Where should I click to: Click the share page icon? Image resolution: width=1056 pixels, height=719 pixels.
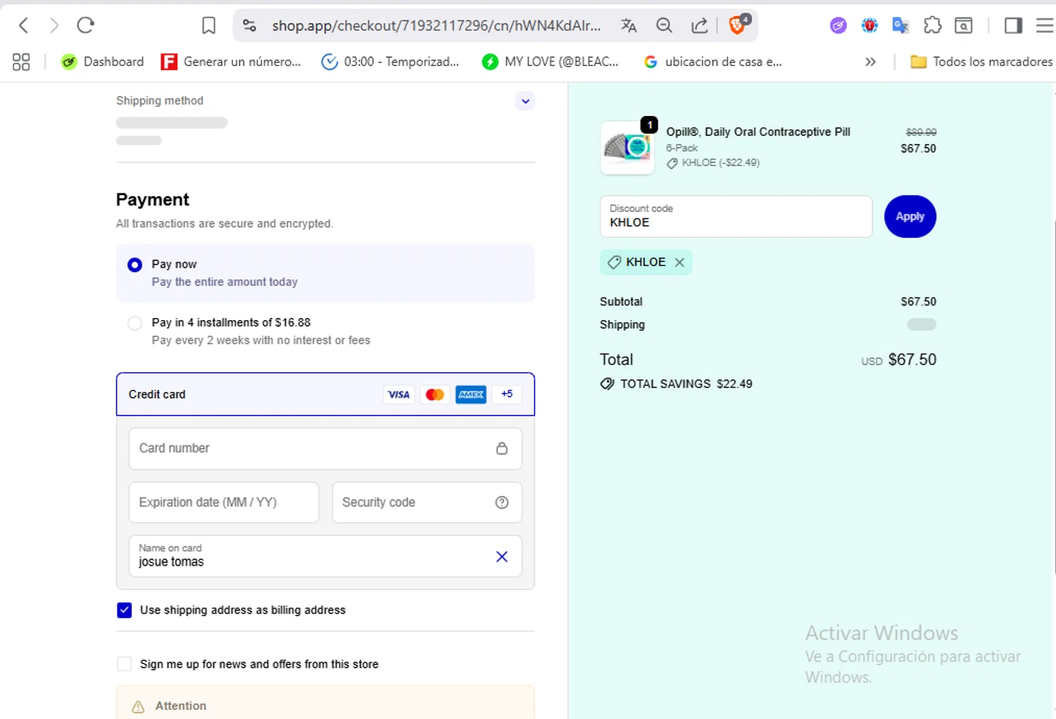[x=699, y=26]
